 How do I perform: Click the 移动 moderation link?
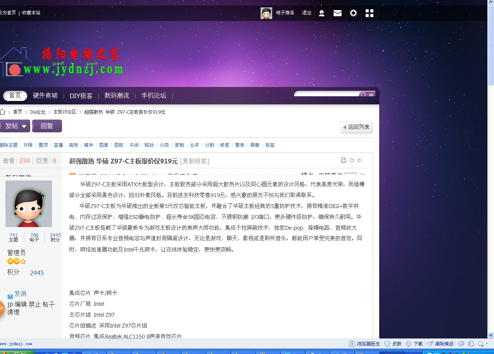click(x=149, y=145)
